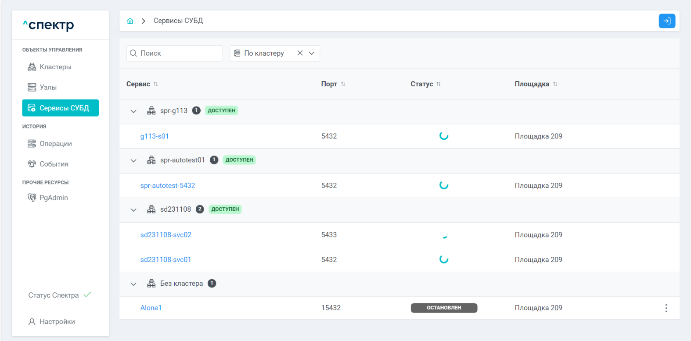
Task: Go to Кластеры in sidebar
Action: pos(55,67)
